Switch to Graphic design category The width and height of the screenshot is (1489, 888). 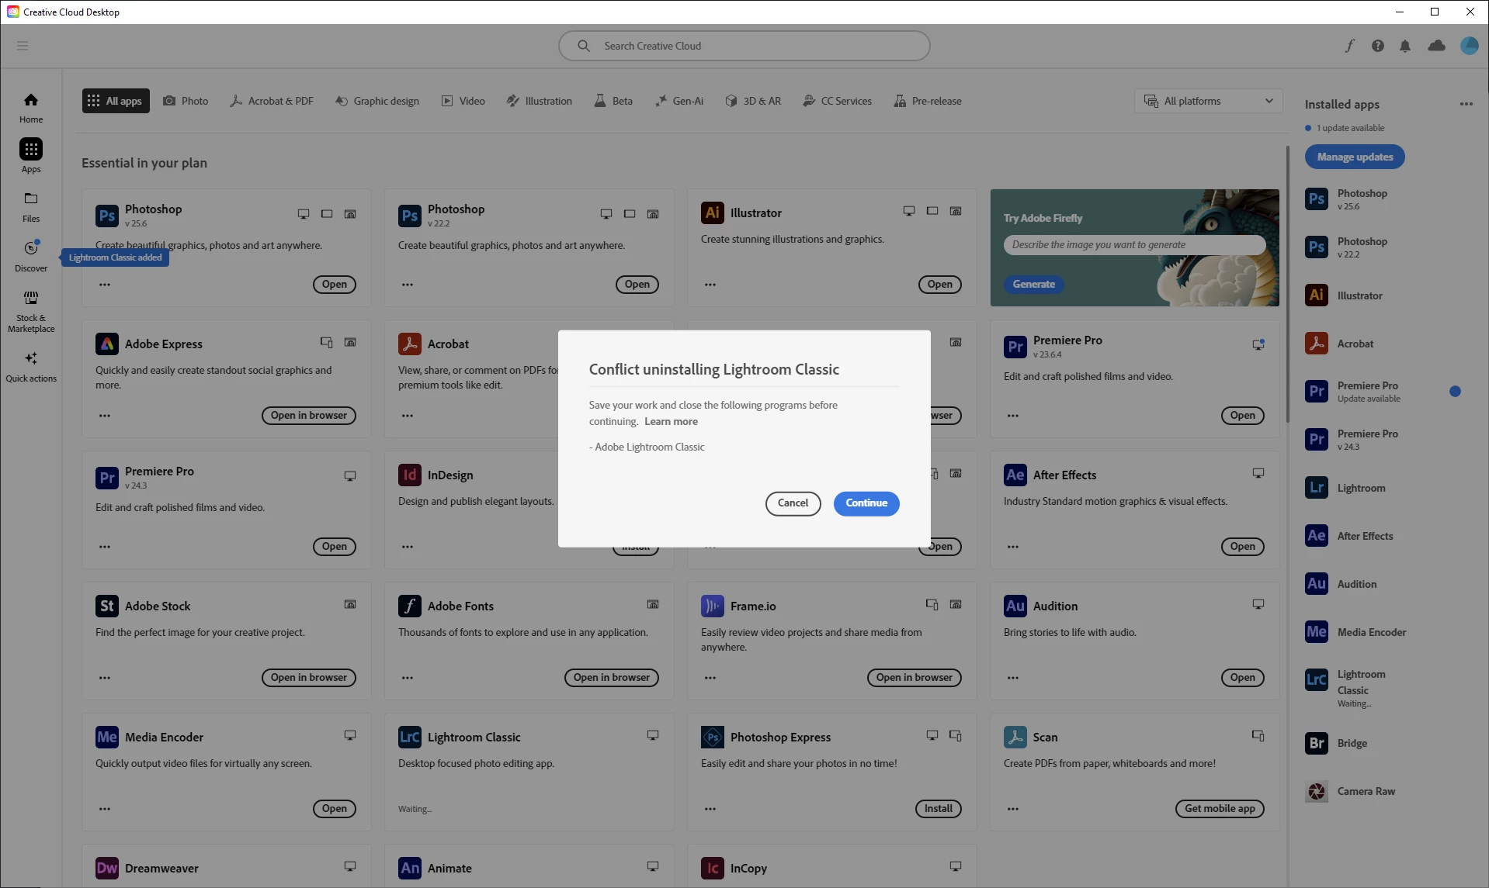377,101
